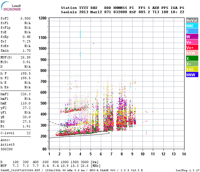Viewport: 200px width, 172px height.
Task: Select the NoVal legend swatch
Action: tap(192, 20)
